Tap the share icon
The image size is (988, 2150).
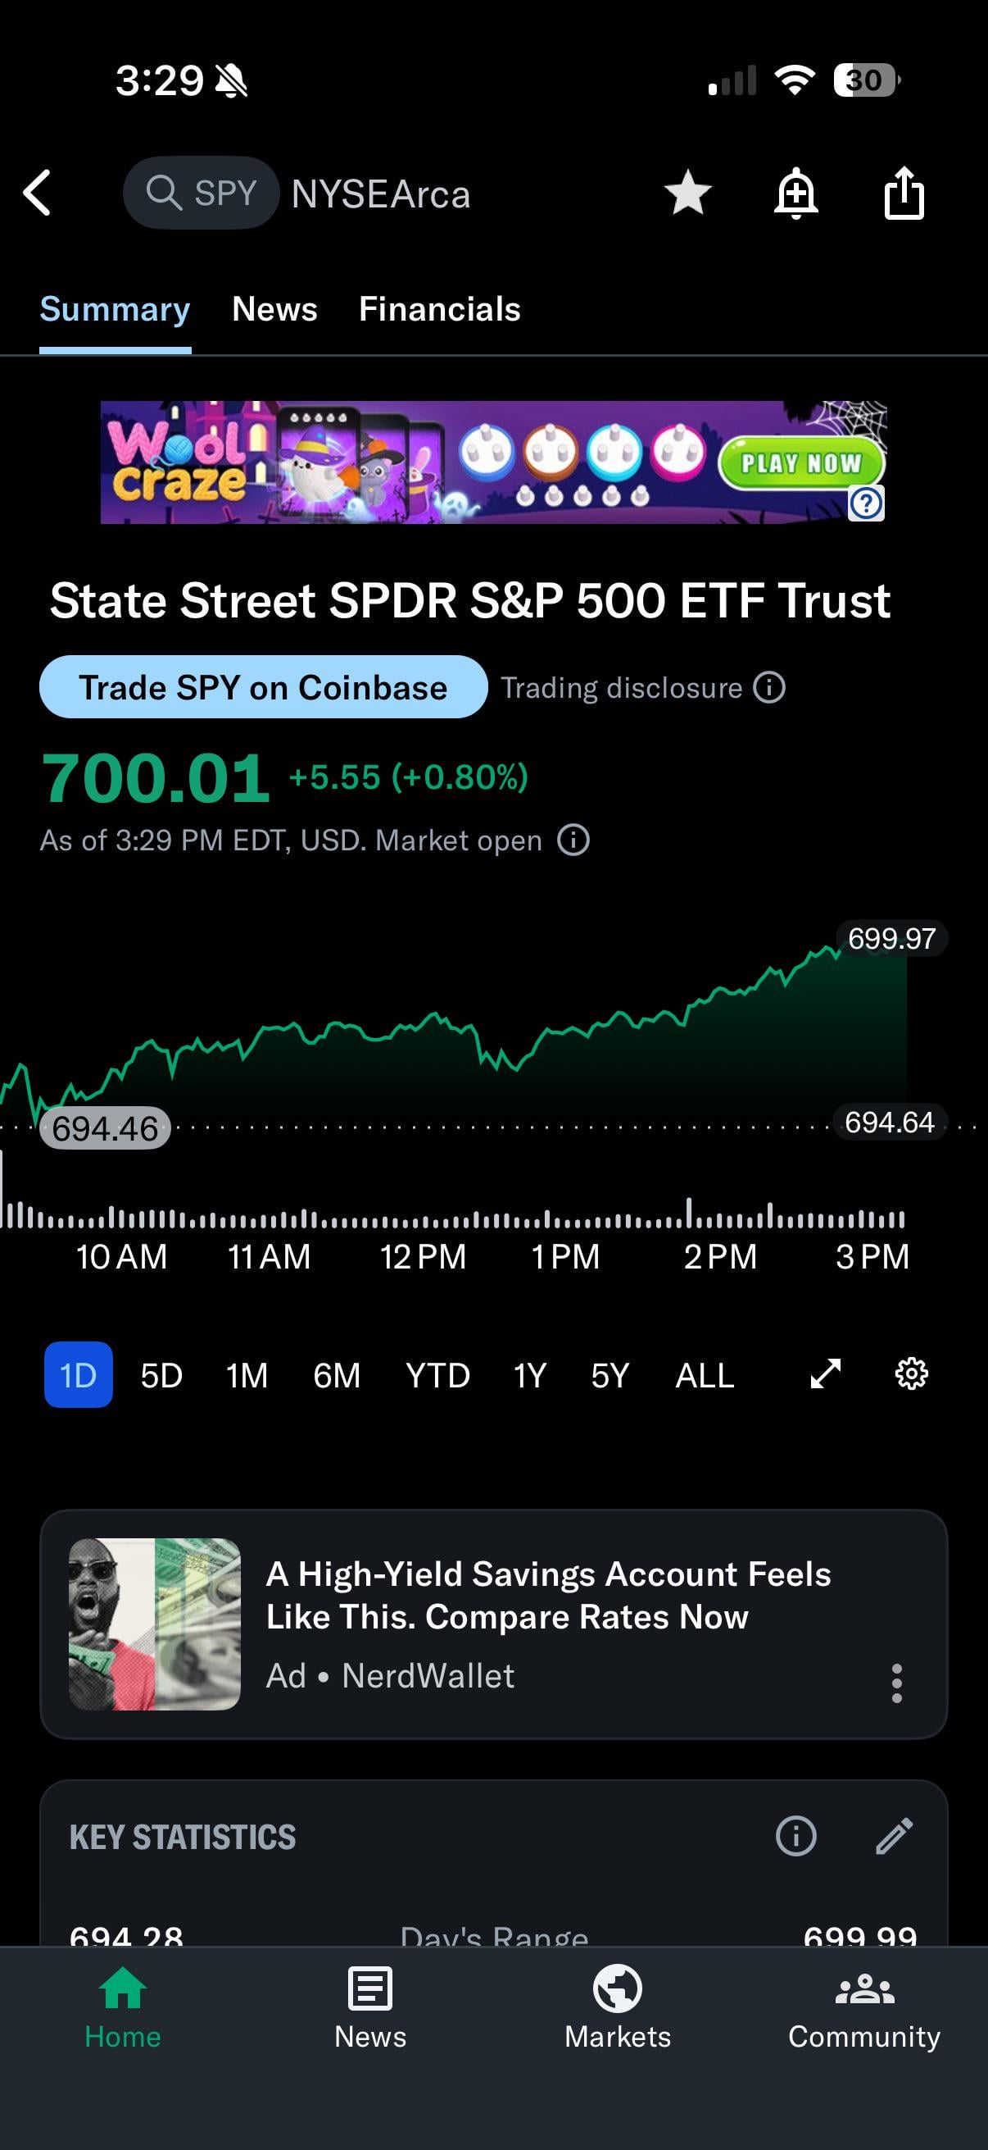click(x=904, y=193)
